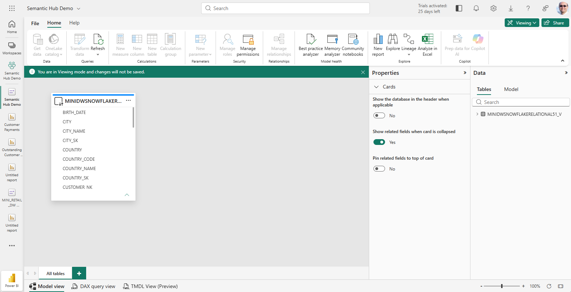Select the Home ribbon tab

tap(54, 23)
